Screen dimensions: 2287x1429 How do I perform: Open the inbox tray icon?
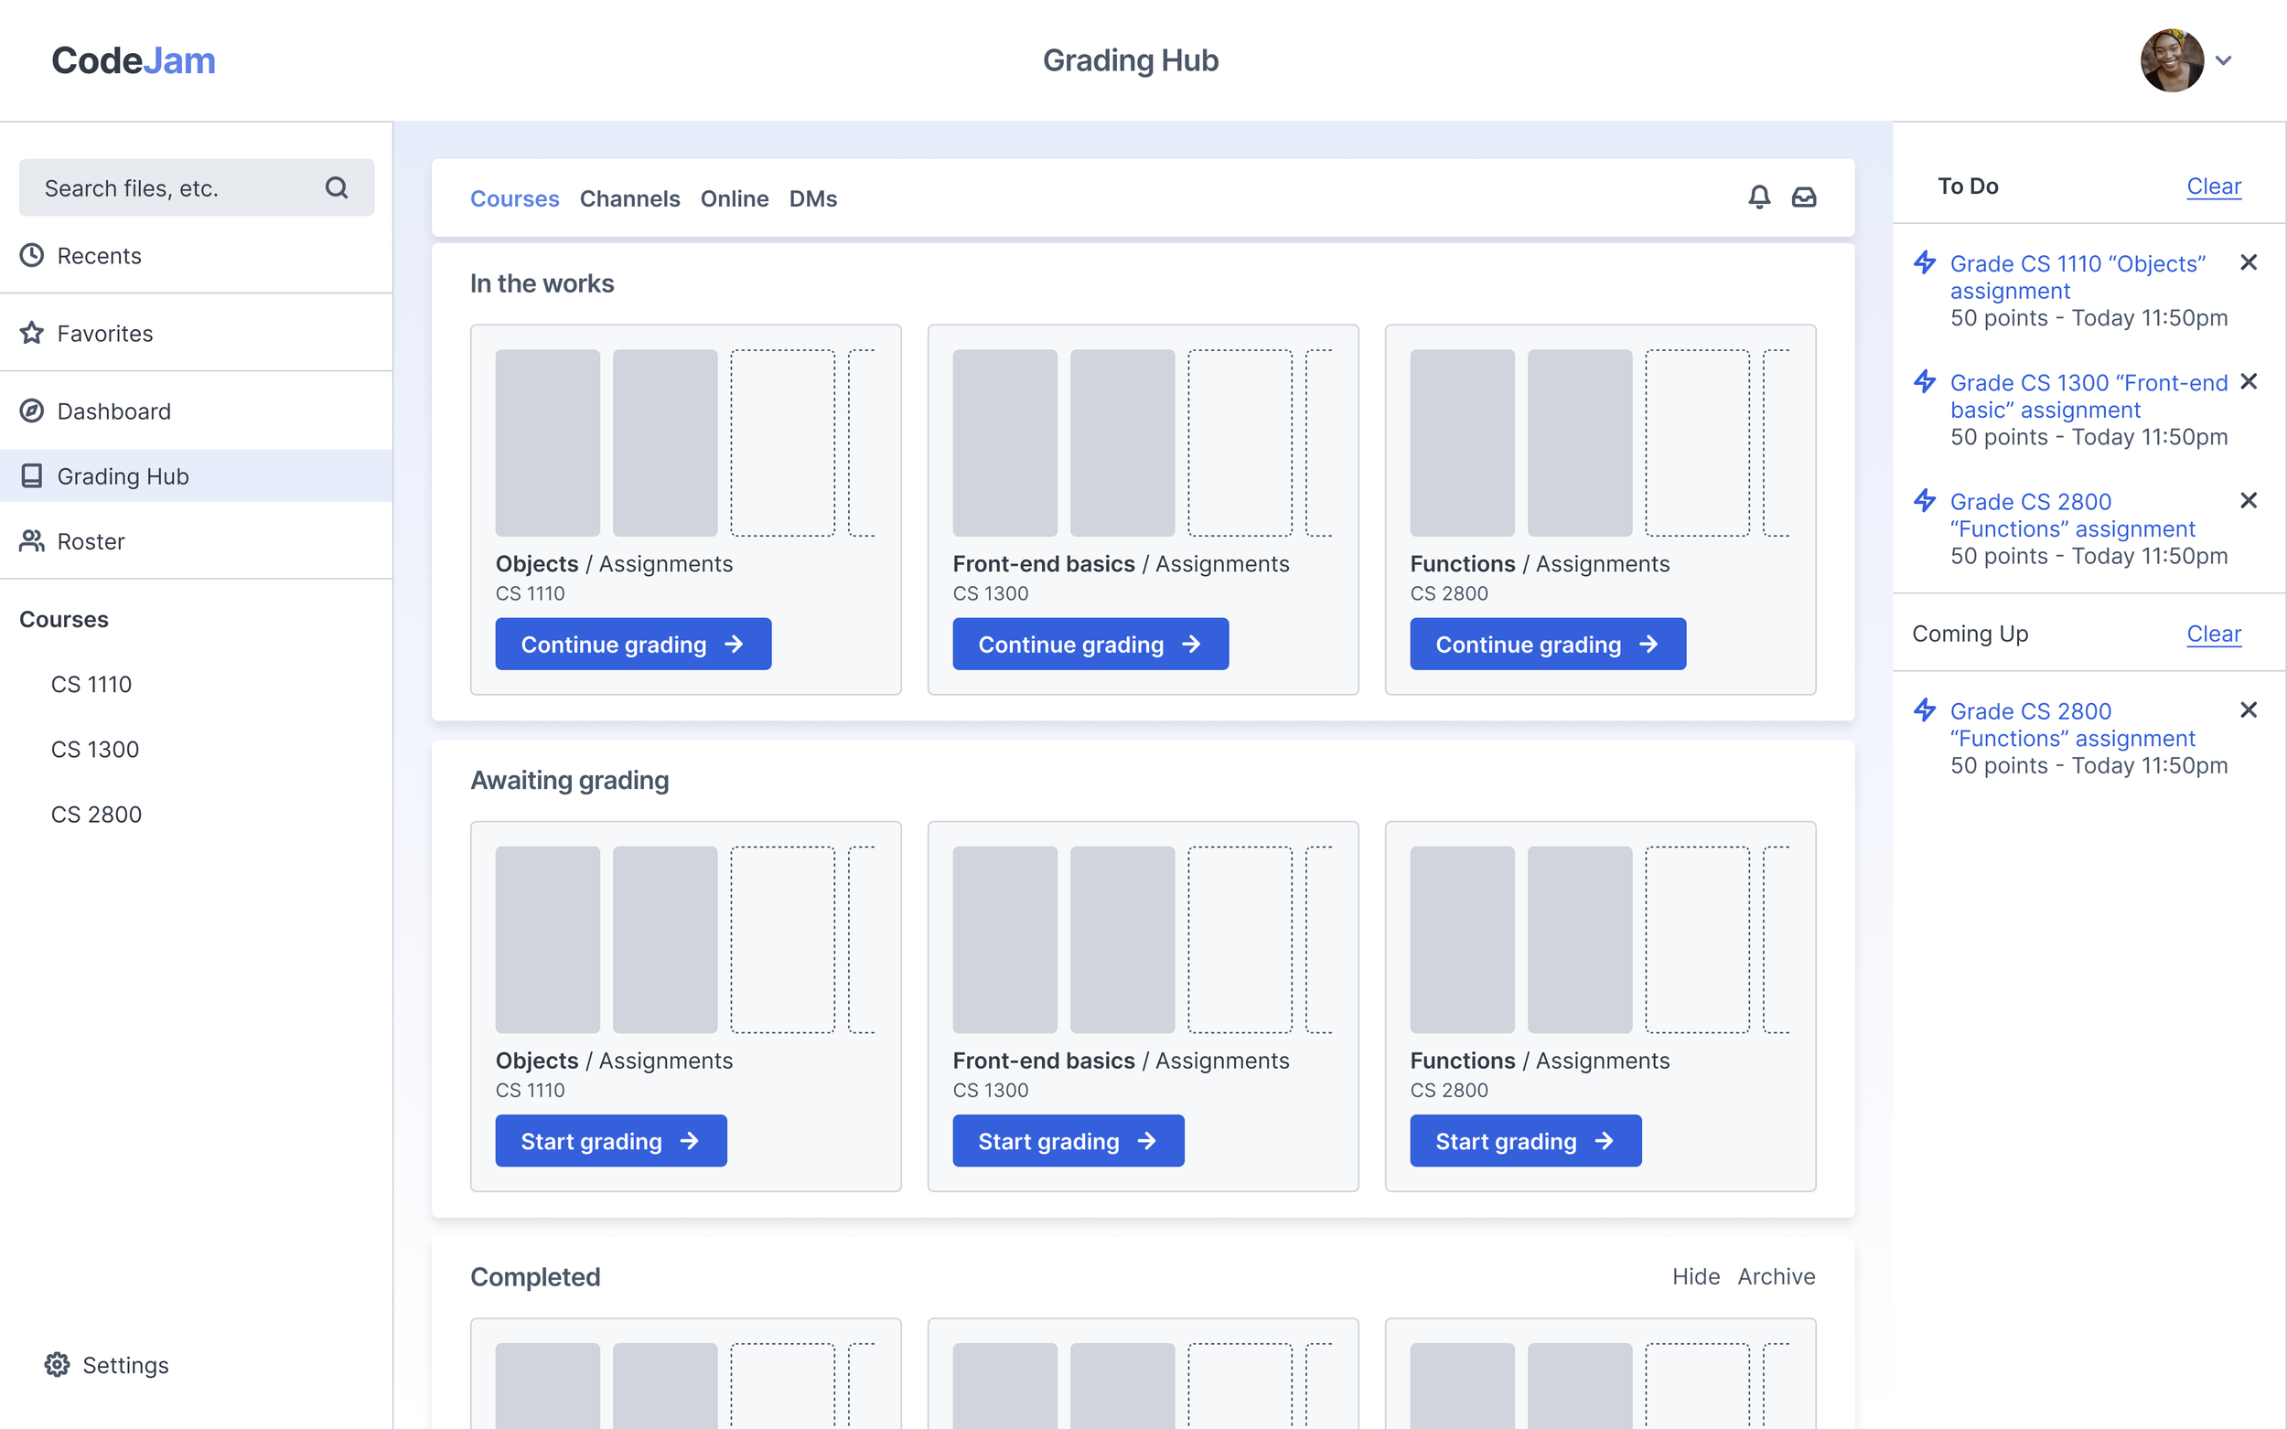(x=1804, y=197)
